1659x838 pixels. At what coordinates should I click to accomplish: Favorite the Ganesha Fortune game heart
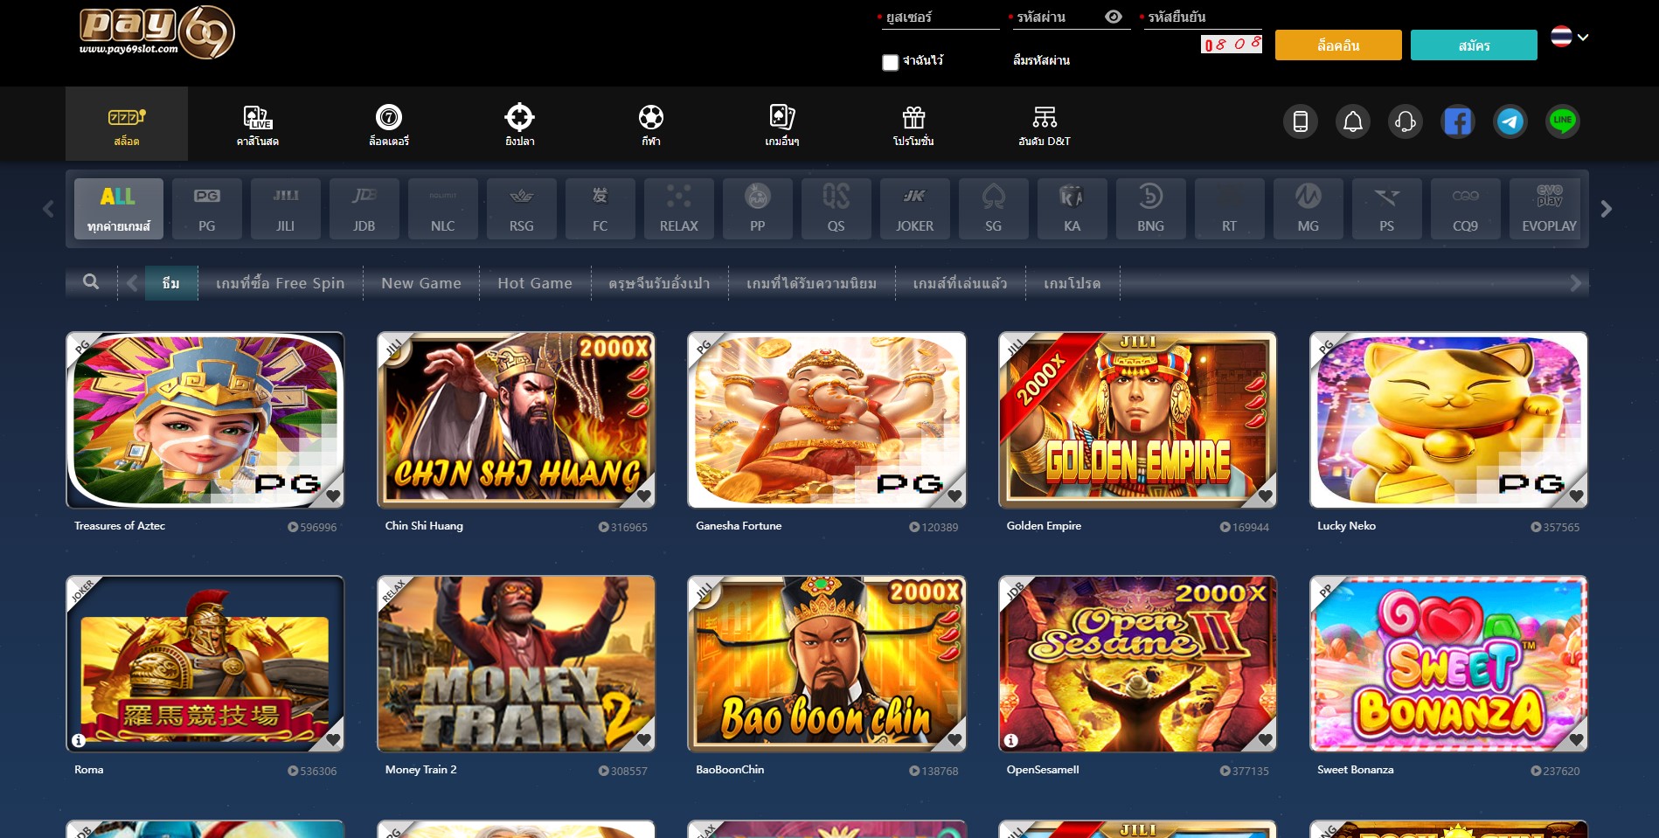pyautogui.click(x=954, y=496)
